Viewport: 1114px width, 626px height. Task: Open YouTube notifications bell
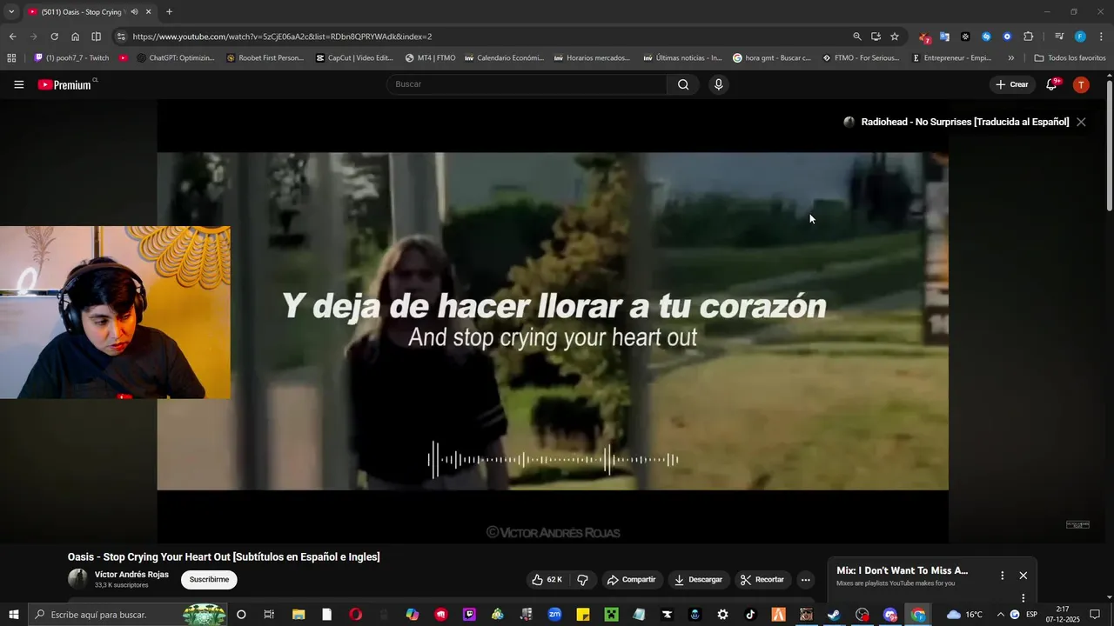pos(1052,84)
